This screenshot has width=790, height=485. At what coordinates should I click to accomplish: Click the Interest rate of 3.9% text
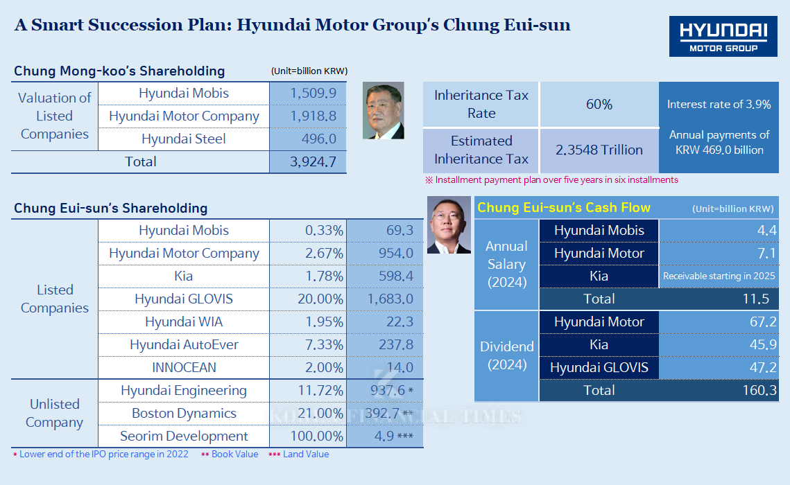point(719,105)
